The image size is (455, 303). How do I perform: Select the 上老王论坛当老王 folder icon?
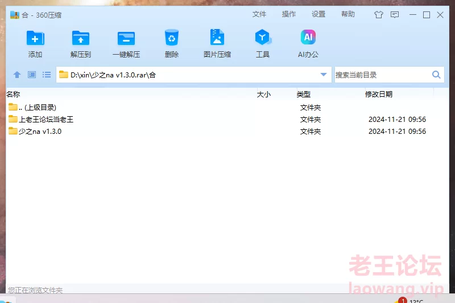pyautogui.click(x=13, y=119)
